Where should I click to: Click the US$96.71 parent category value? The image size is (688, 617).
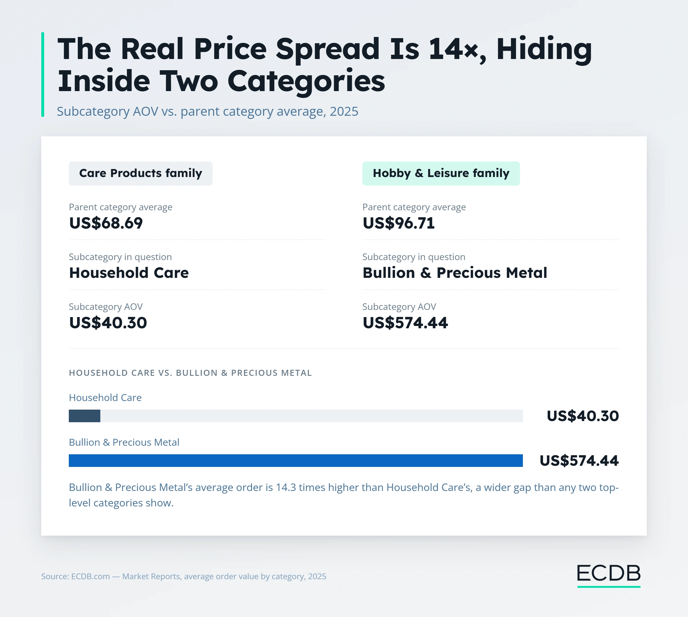399,223
